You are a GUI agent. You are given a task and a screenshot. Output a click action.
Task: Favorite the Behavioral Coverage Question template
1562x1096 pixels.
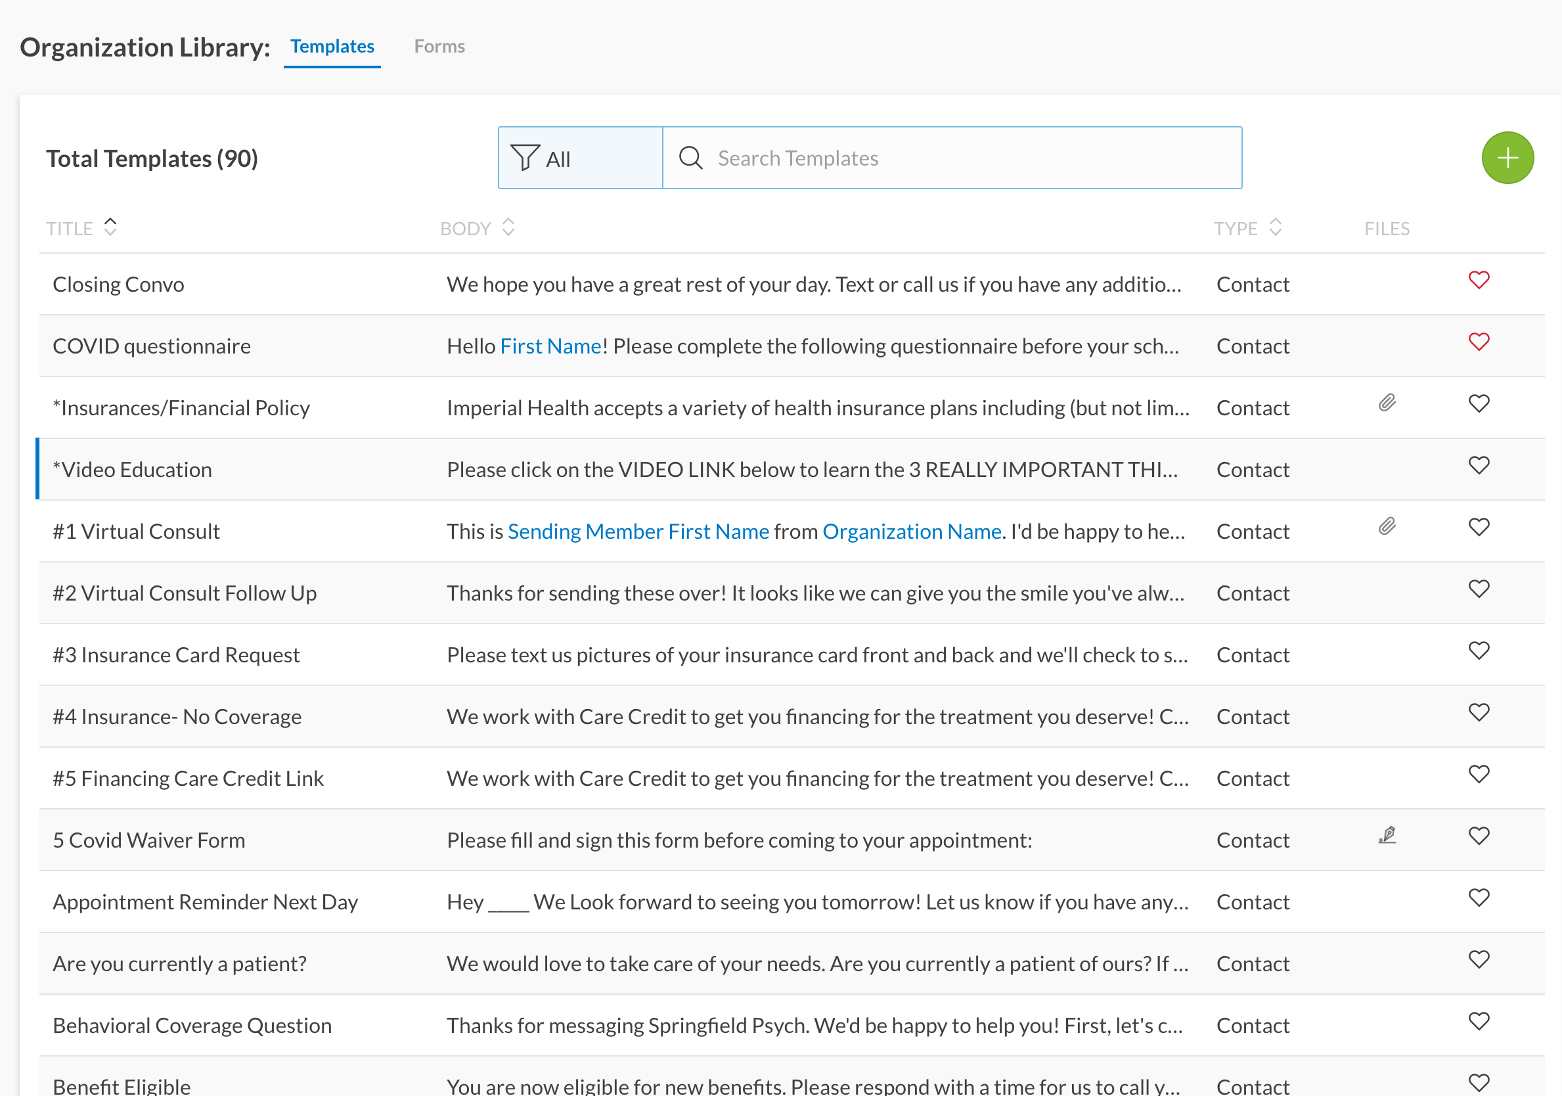pyautogui.click(x=1479, y=1021)
